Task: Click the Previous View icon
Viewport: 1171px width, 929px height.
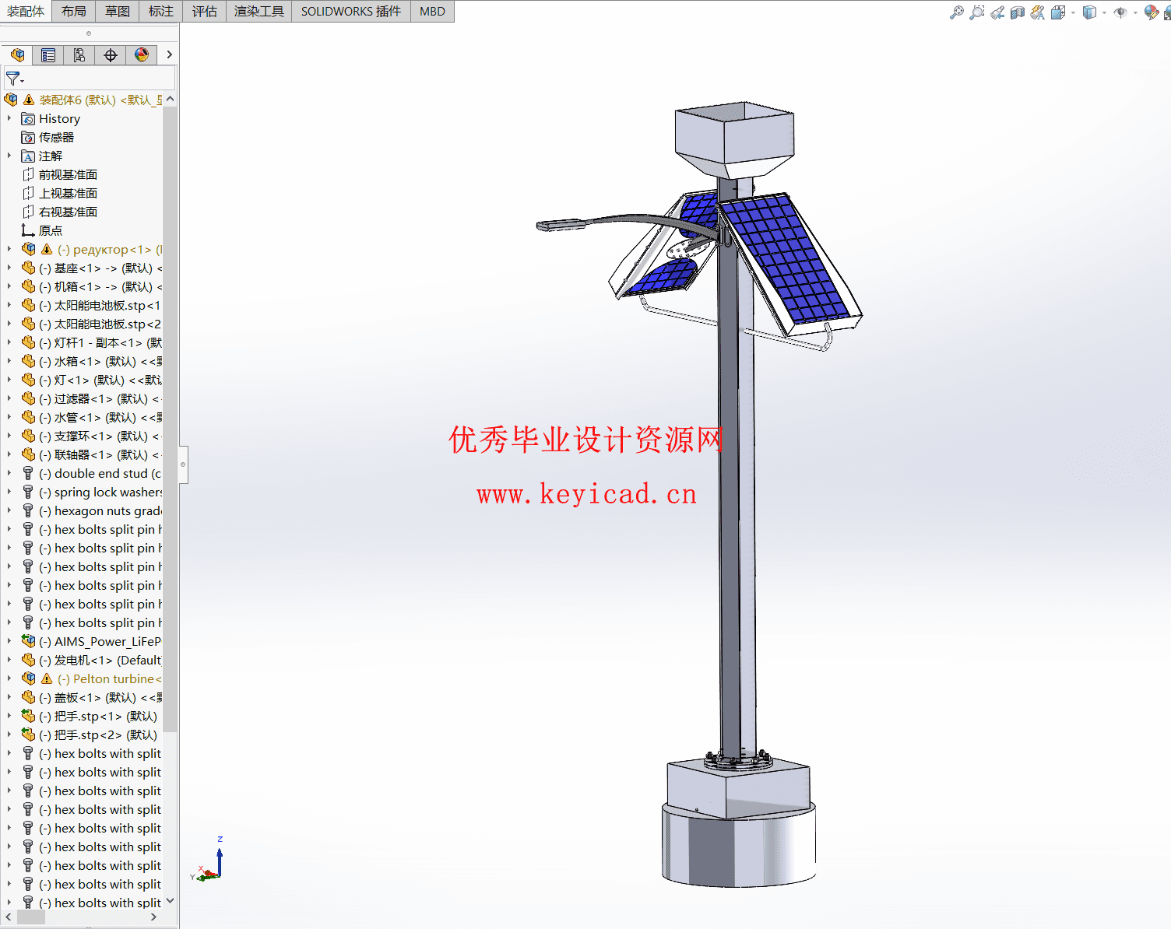Action: coord(997,12)
